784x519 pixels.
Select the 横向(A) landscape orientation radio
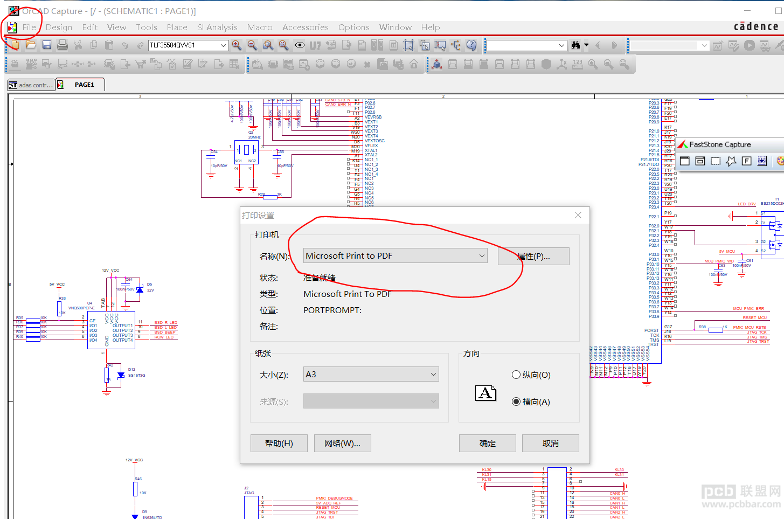pyautogui.click(x=516, y=402)
